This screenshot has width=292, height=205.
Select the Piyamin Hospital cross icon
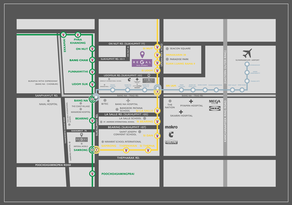click(x=191, y=101)
